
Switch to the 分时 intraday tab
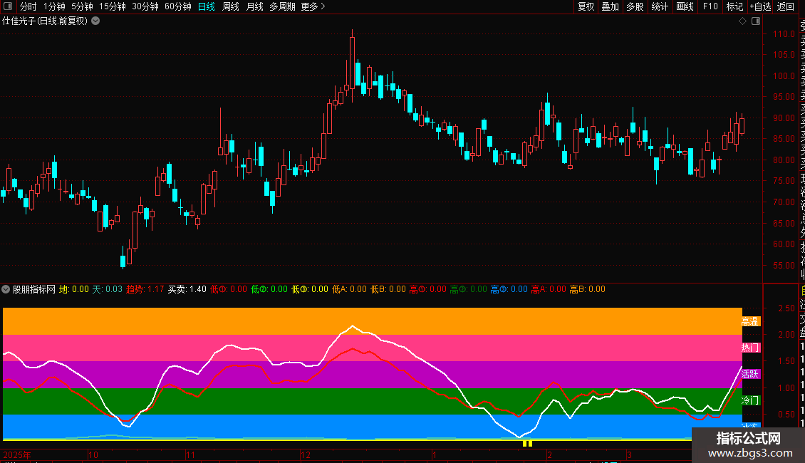coord(28,6)
